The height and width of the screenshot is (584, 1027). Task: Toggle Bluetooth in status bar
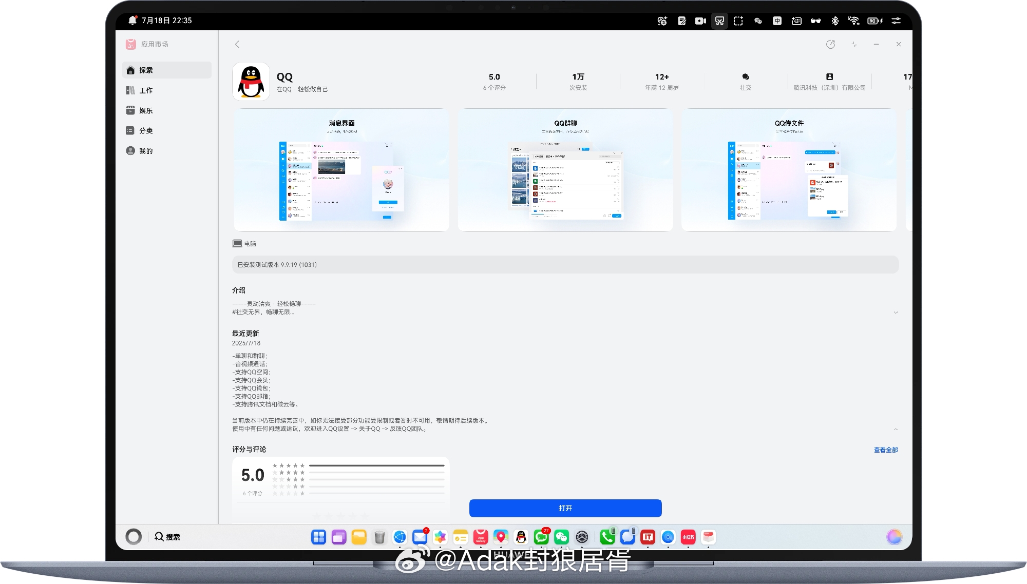pyautogui.click(x=835, y=21)
